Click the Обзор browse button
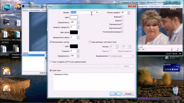This screenshot has height=103, width=184. coord(126,66)
